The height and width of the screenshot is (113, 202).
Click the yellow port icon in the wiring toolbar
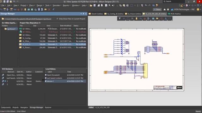coord(45,9)
